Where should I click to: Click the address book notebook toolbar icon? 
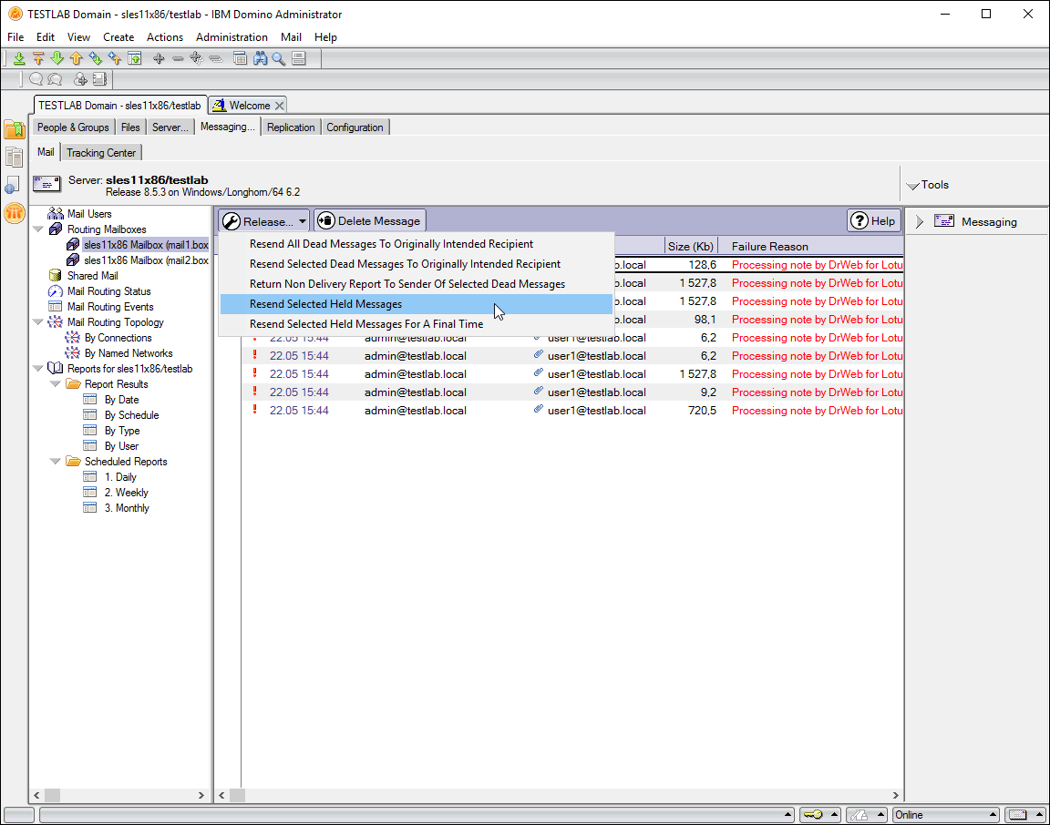tap(99, 79)
